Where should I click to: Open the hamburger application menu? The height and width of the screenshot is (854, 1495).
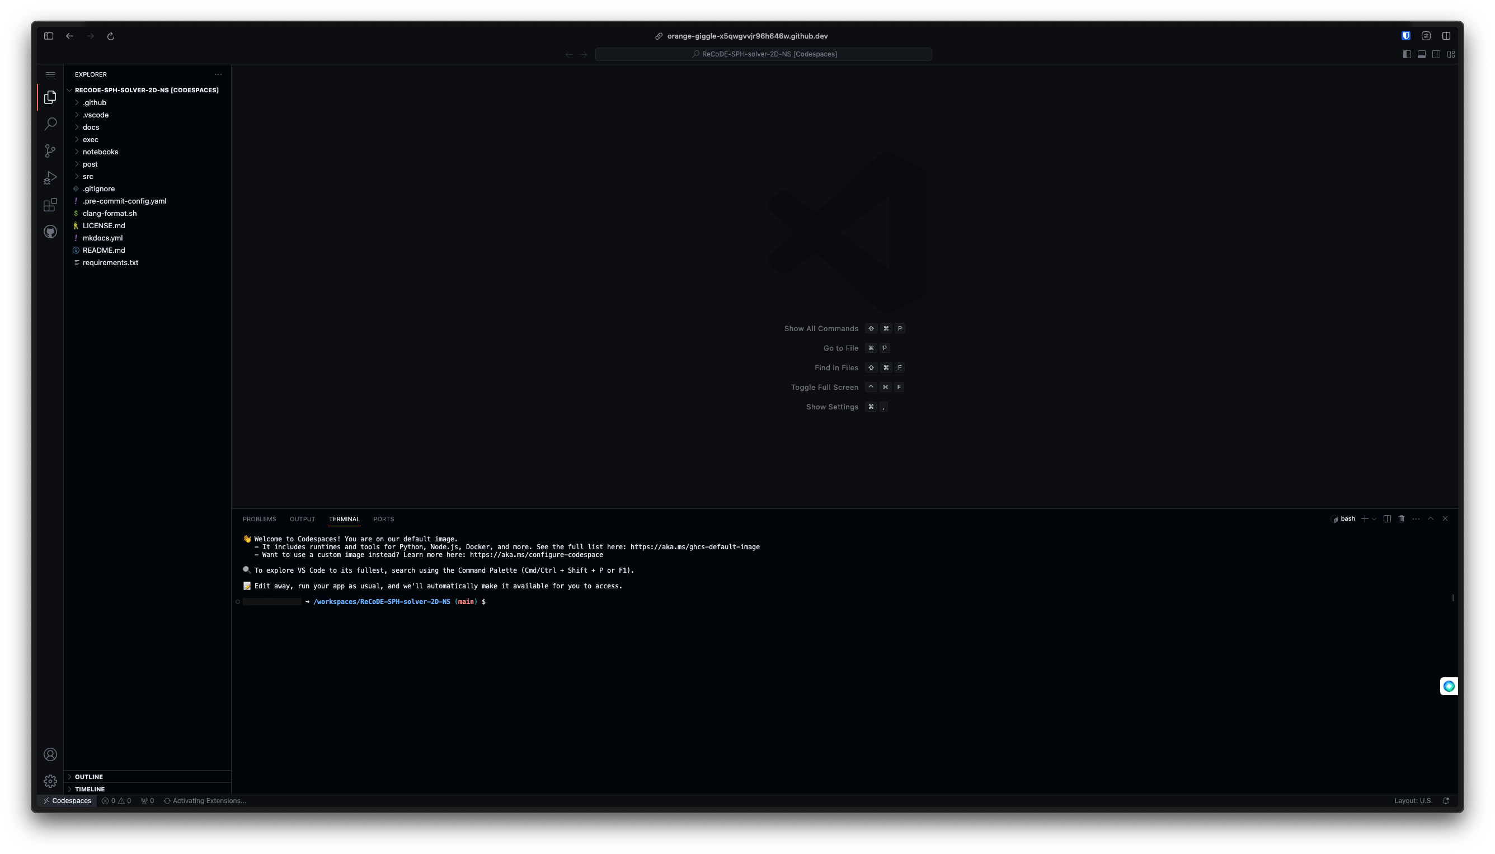tap(50, 74)
